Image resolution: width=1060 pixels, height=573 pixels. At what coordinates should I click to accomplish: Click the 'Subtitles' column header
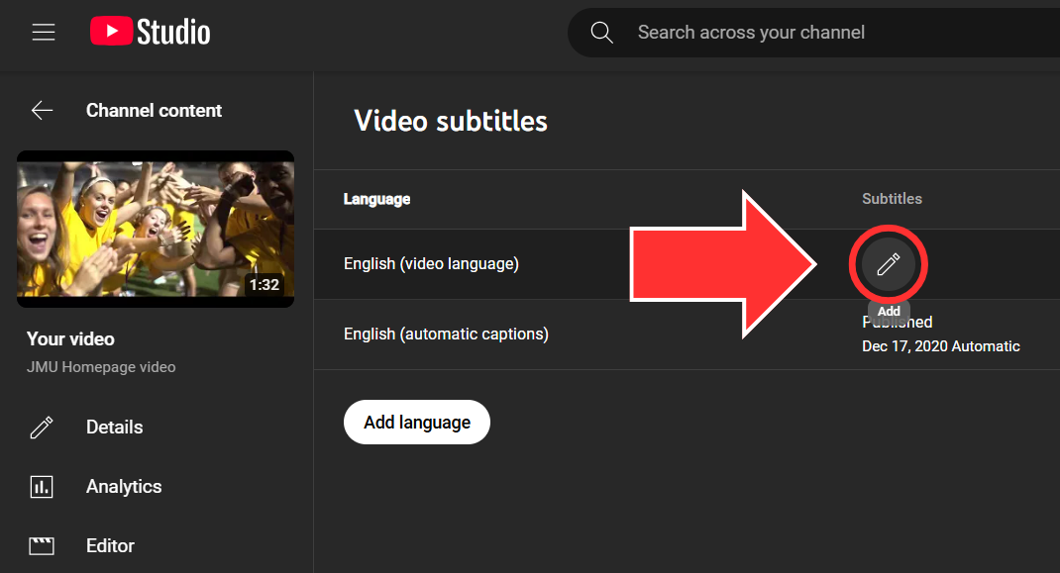[x=892, y=199]
